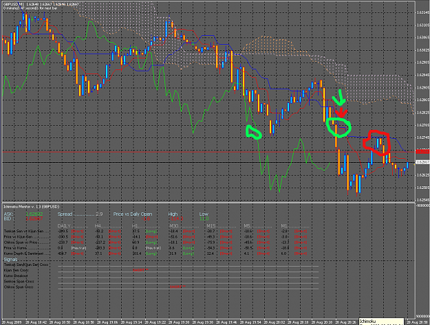Click the 28 Aug 19:54 time axis label
430x325 pixels.
249,322
